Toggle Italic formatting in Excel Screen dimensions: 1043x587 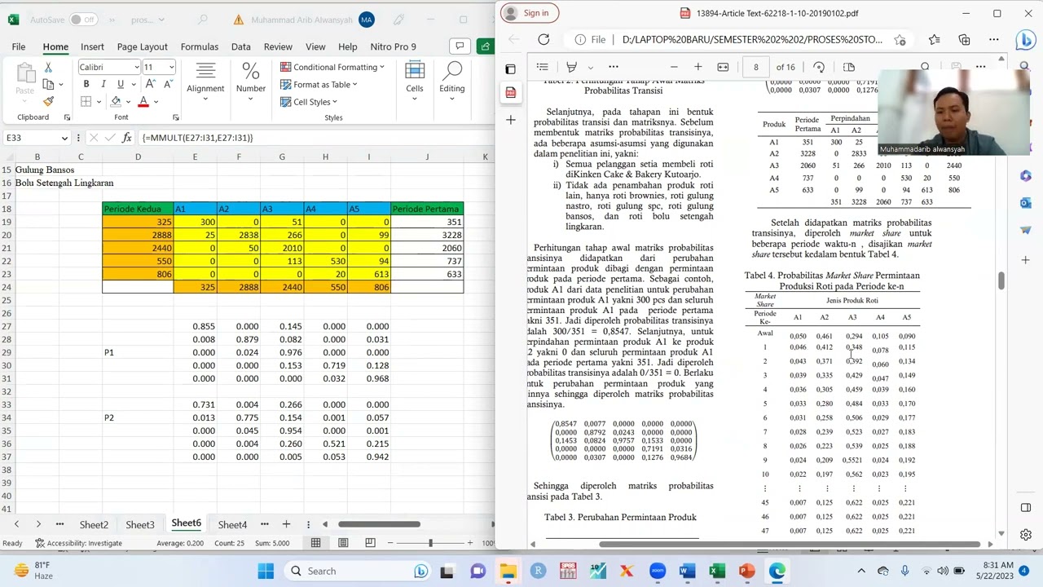point(103,84)
